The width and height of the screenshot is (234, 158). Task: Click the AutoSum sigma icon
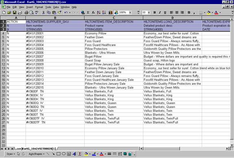pyautogui.click(x=88, y=13)
